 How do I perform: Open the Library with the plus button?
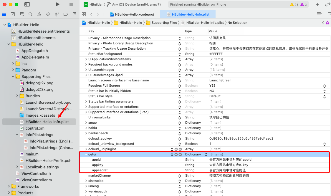coord(317,4)
